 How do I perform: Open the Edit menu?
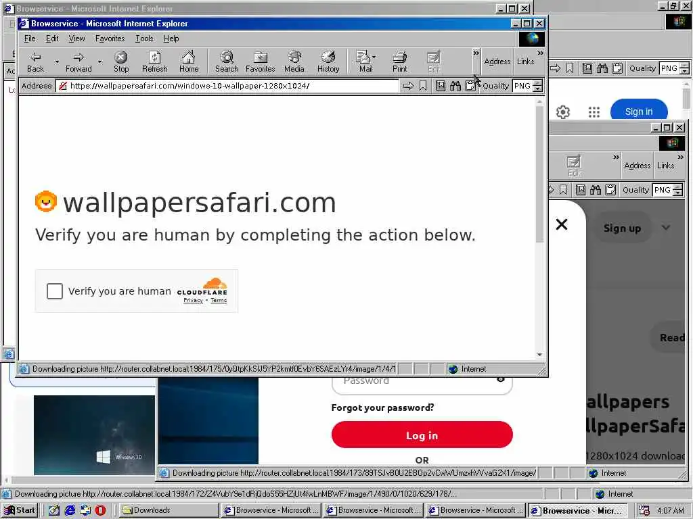tap(52, 39)
